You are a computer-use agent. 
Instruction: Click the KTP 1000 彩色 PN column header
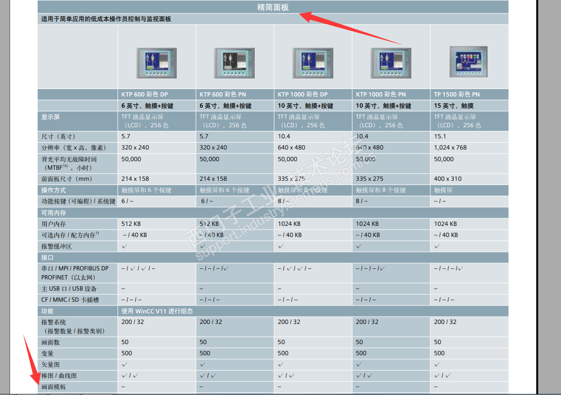click(x=381, y=94)
